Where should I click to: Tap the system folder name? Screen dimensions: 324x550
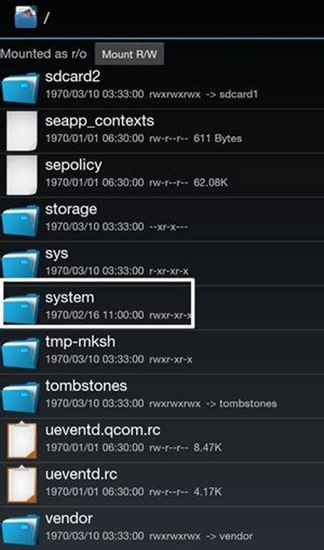click(70, 298)
